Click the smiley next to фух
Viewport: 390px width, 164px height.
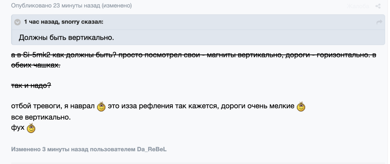[31, 128]
